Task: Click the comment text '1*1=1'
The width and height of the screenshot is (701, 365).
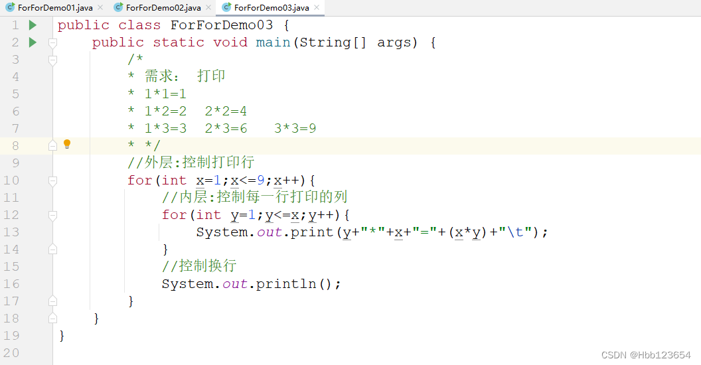Action: click(x=165, y=94)
